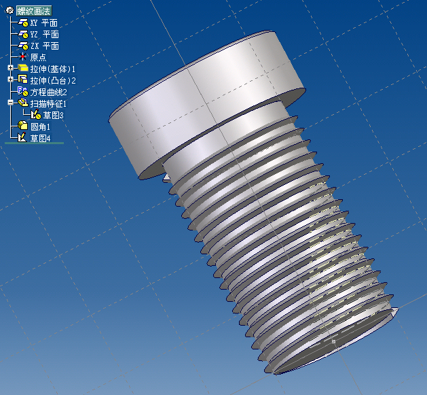The width and height of the screenshot is (427, 395).
Task: Select the 圆角1 label
Action: point(40,126)
